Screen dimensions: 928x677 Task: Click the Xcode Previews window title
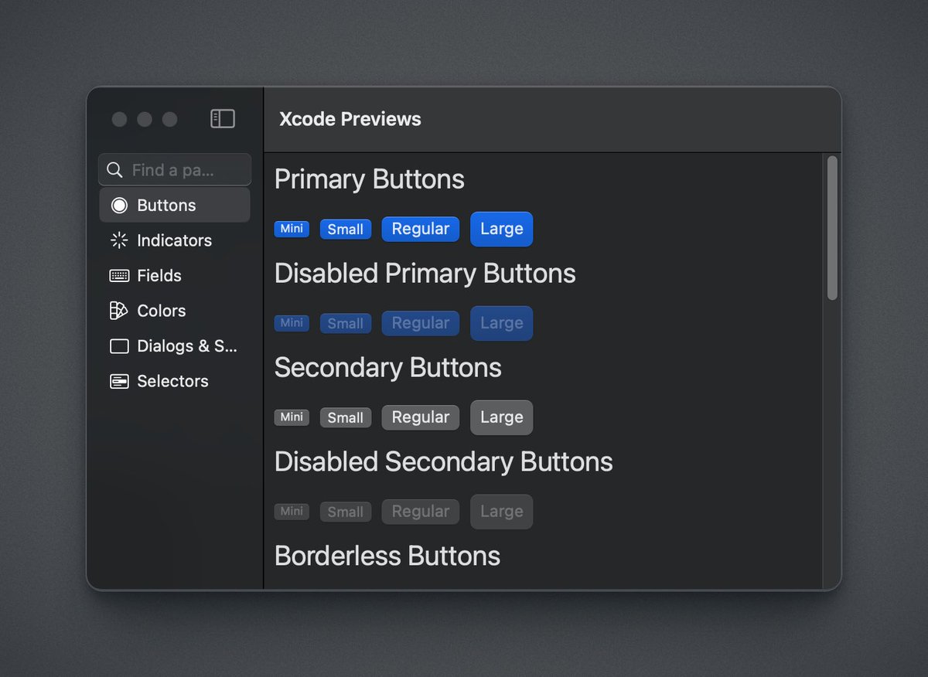[x=350, y=119]
